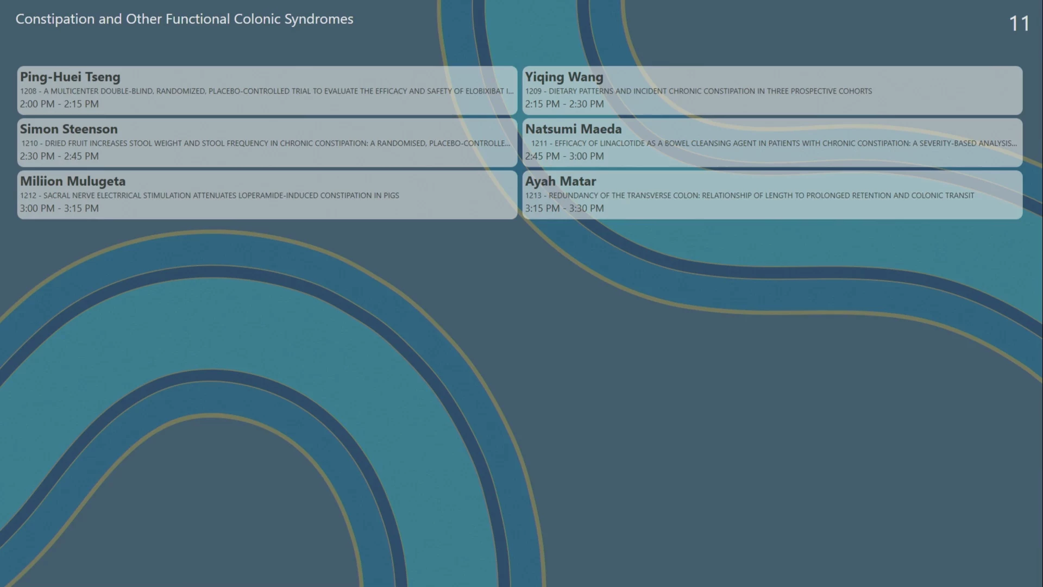Open Simon Steenson presentation card

267,142
